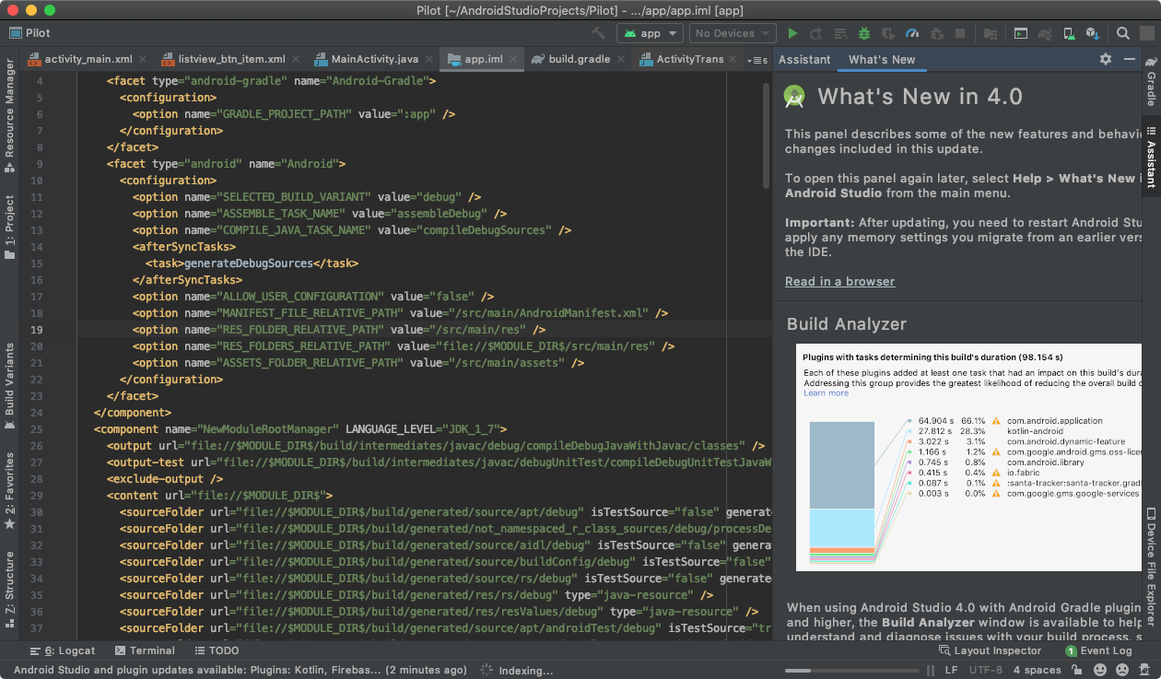Select the What's New tab
The height and width of the screenshot is (679, 1161).
coord(882,59)
